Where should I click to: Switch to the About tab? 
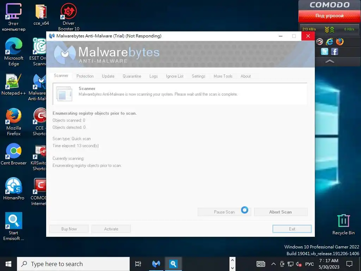246,76
